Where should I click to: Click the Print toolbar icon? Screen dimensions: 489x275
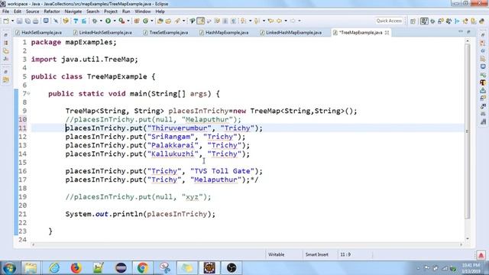tap(36, 21)
